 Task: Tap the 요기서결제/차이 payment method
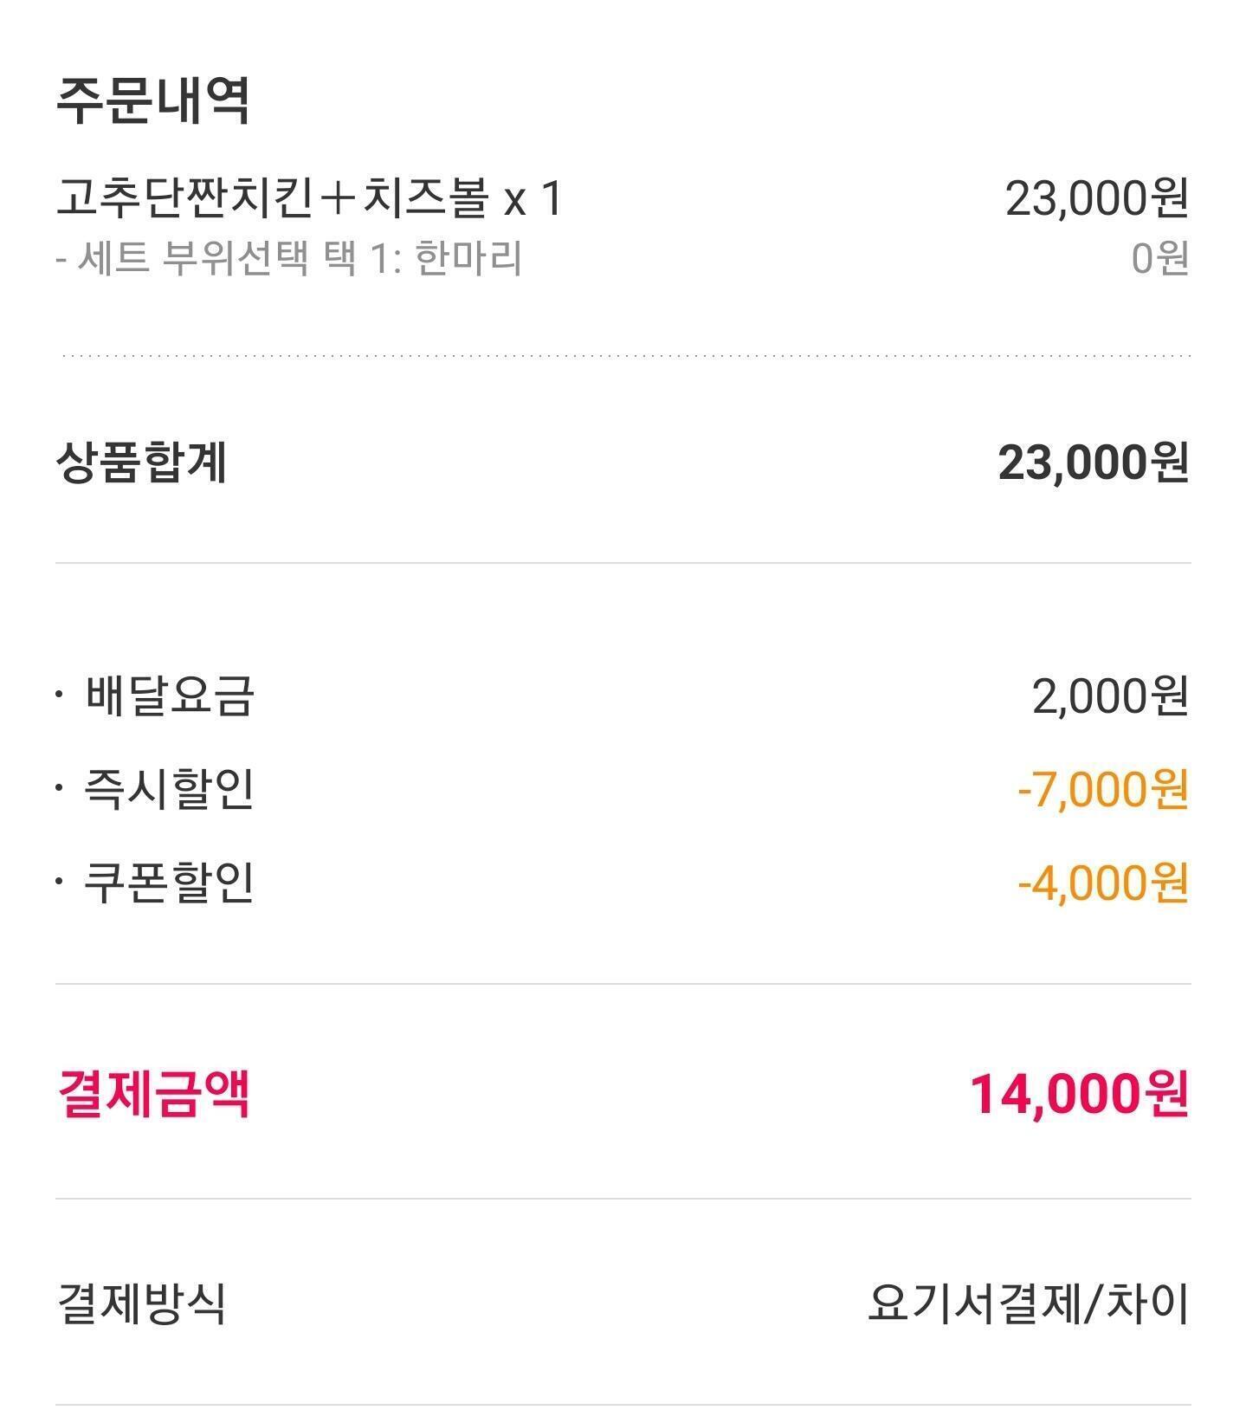pos(1028,1303)
